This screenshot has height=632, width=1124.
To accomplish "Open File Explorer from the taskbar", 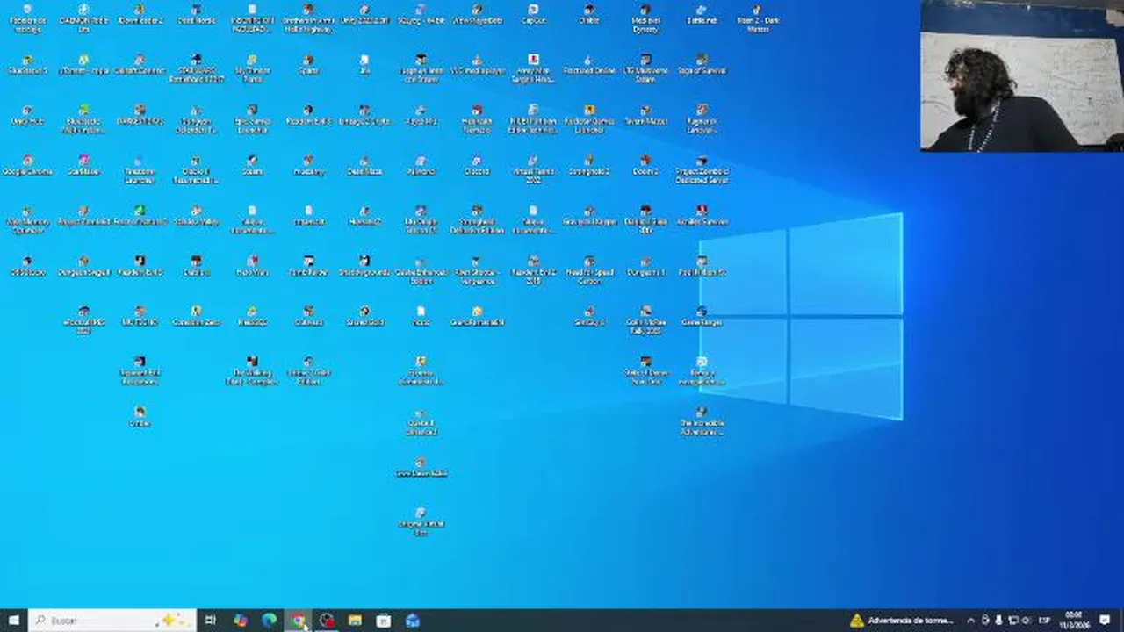I will (x=355, y=621).
